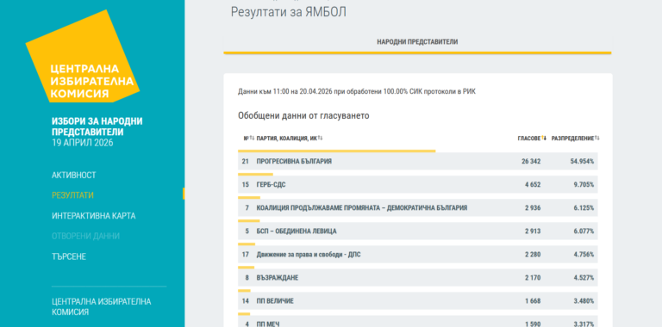Sort by ГЛАСОВЕ column arrows icon
The width and height of the screenshot is (662, 327).
coord(544,139)
